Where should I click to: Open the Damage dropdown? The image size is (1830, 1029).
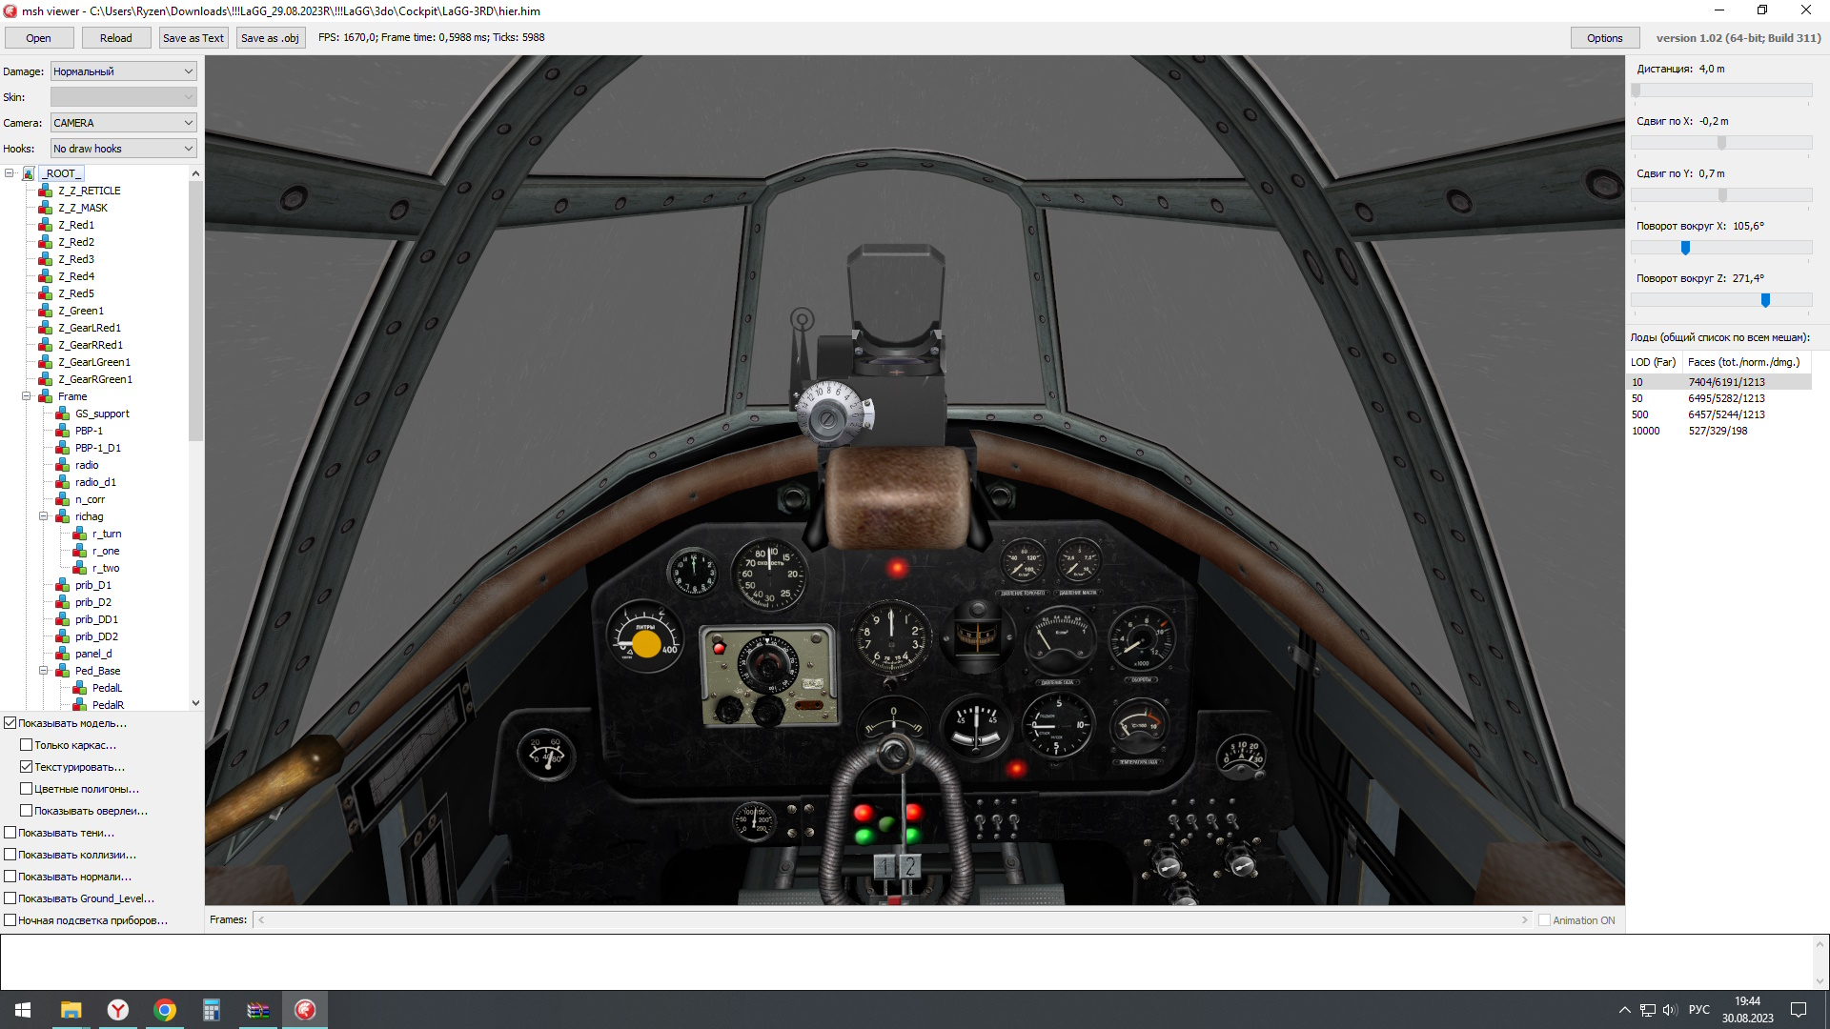(x=123, y=71)
